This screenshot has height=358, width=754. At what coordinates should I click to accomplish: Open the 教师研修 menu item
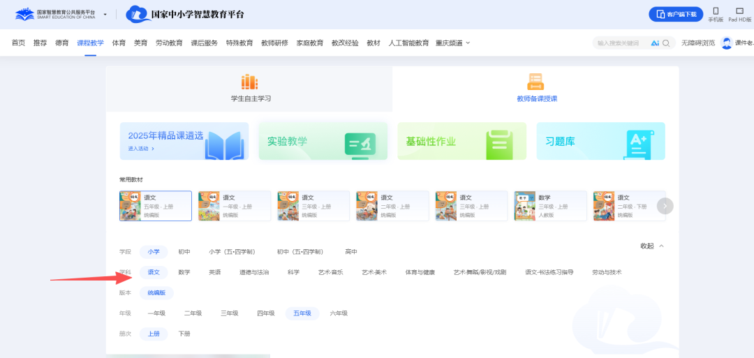[x=274, y=43]
